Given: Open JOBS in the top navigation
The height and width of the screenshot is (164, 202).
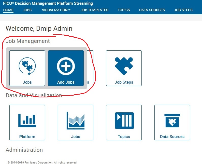Looking at the screenshot, I should pos(27,10).
